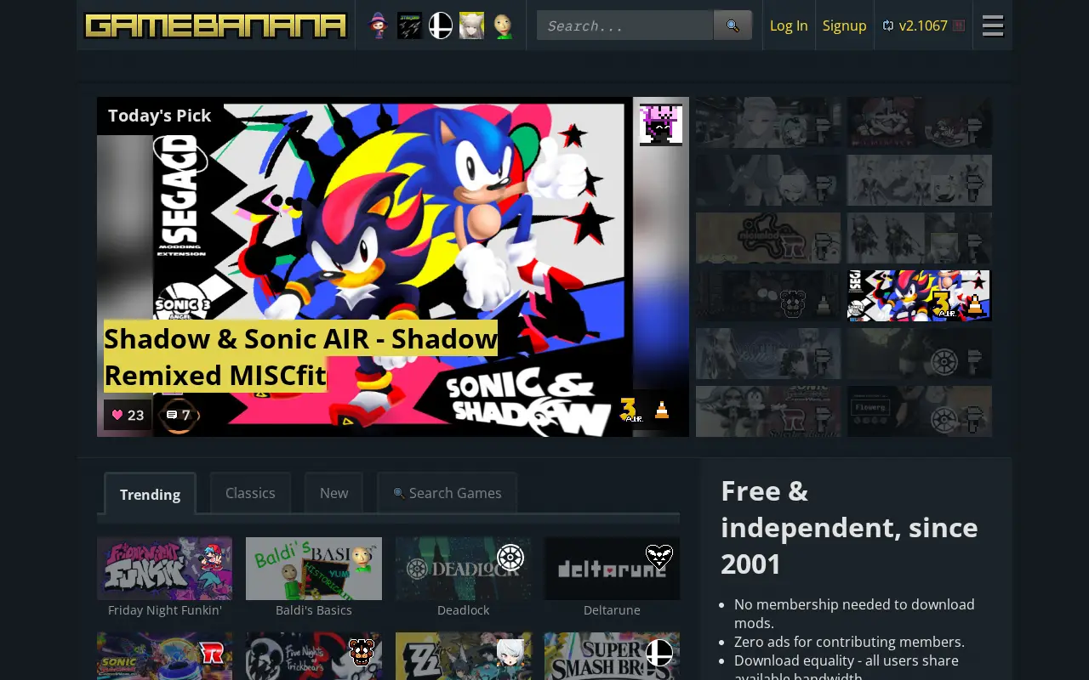
Task: Open the Search Games tab
Action: point(447,493)
